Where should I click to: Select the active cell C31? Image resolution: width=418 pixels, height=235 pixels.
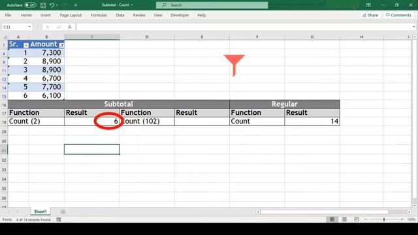pyautogui.click(x=92, y=149)
